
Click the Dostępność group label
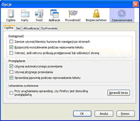tap(16, 36)
